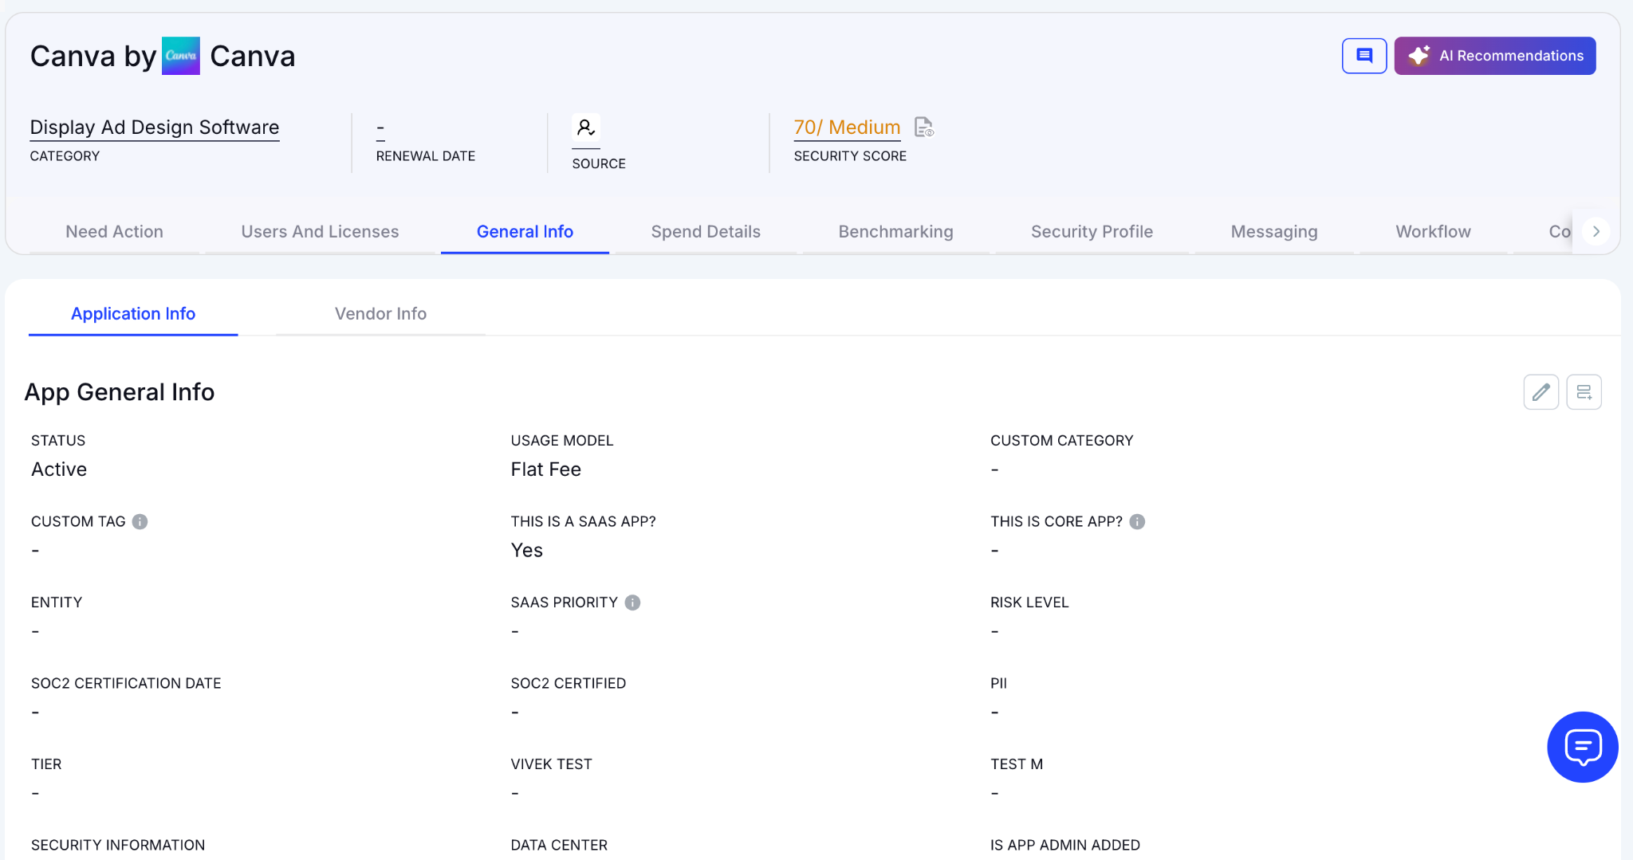
Task: Click the Custom Category label
Action: pyautogui.click(x=1061, y=441)
